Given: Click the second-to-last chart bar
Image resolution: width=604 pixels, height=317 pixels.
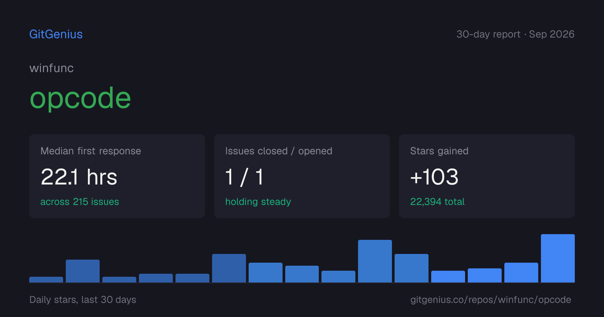Looking at the screenshot, I should pos(521,272).
